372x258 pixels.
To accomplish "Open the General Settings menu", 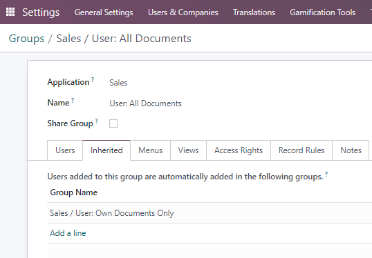I will (104, 12).
